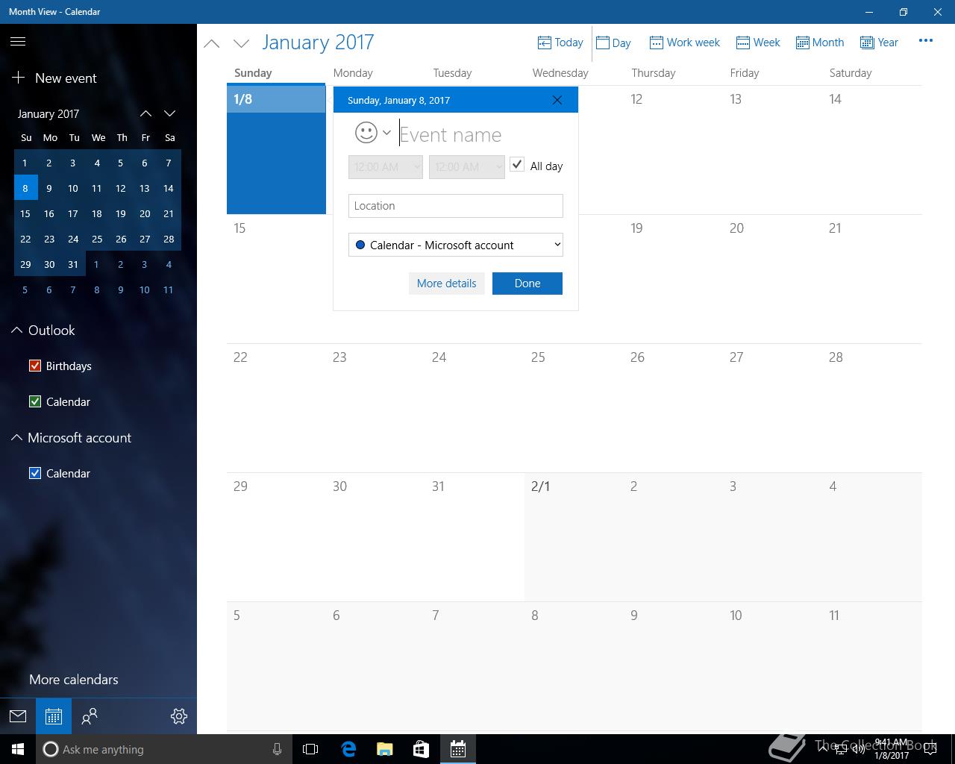955x764 pixels.
Task: Toggle Outlook Calendar checkbox
Action: [x=34, y=401]
